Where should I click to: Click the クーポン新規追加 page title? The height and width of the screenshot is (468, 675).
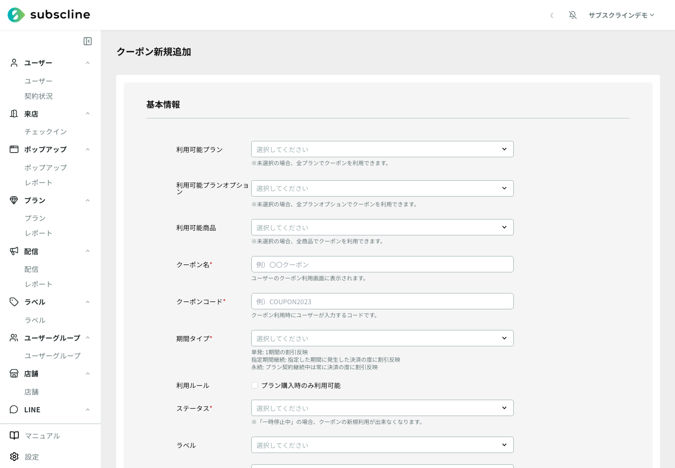pyautogui.click(x=154, y=52)
